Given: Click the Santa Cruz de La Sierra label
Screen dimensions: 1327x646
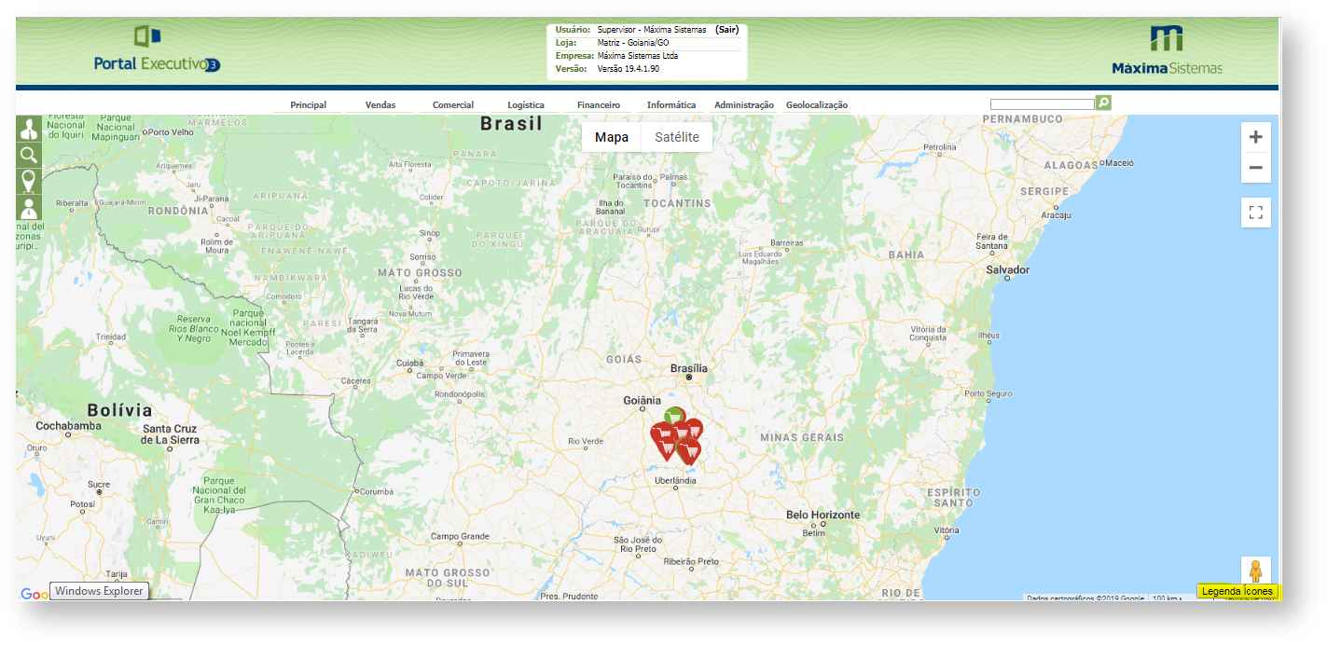Looking at the screenshot, I should 171,433.
